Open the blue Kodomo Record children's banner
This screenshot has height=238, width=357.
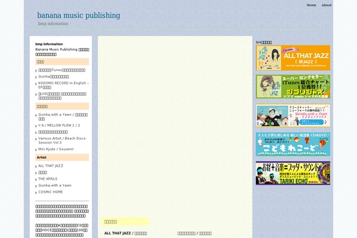pos(293,144)
